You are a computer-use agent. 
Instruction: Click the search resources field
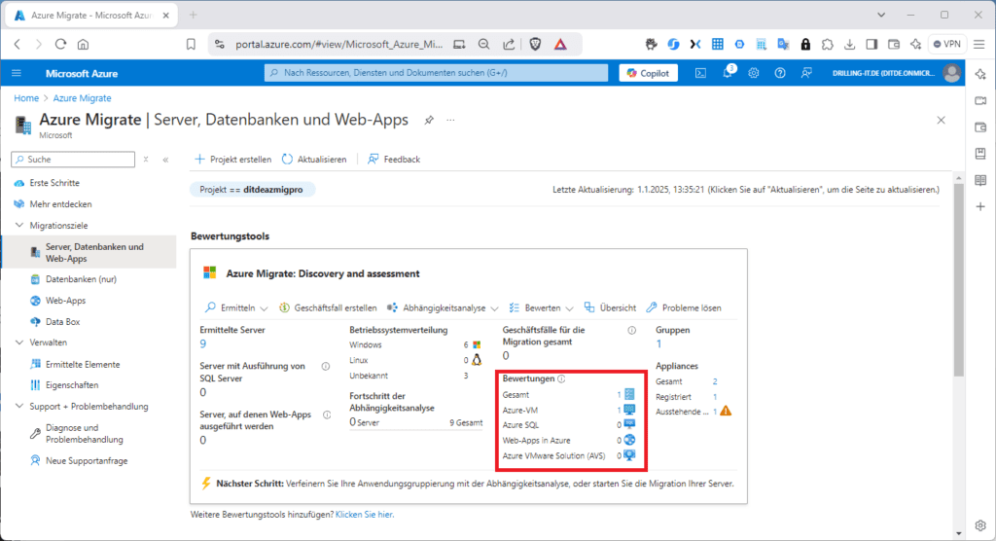pos(437,73)
